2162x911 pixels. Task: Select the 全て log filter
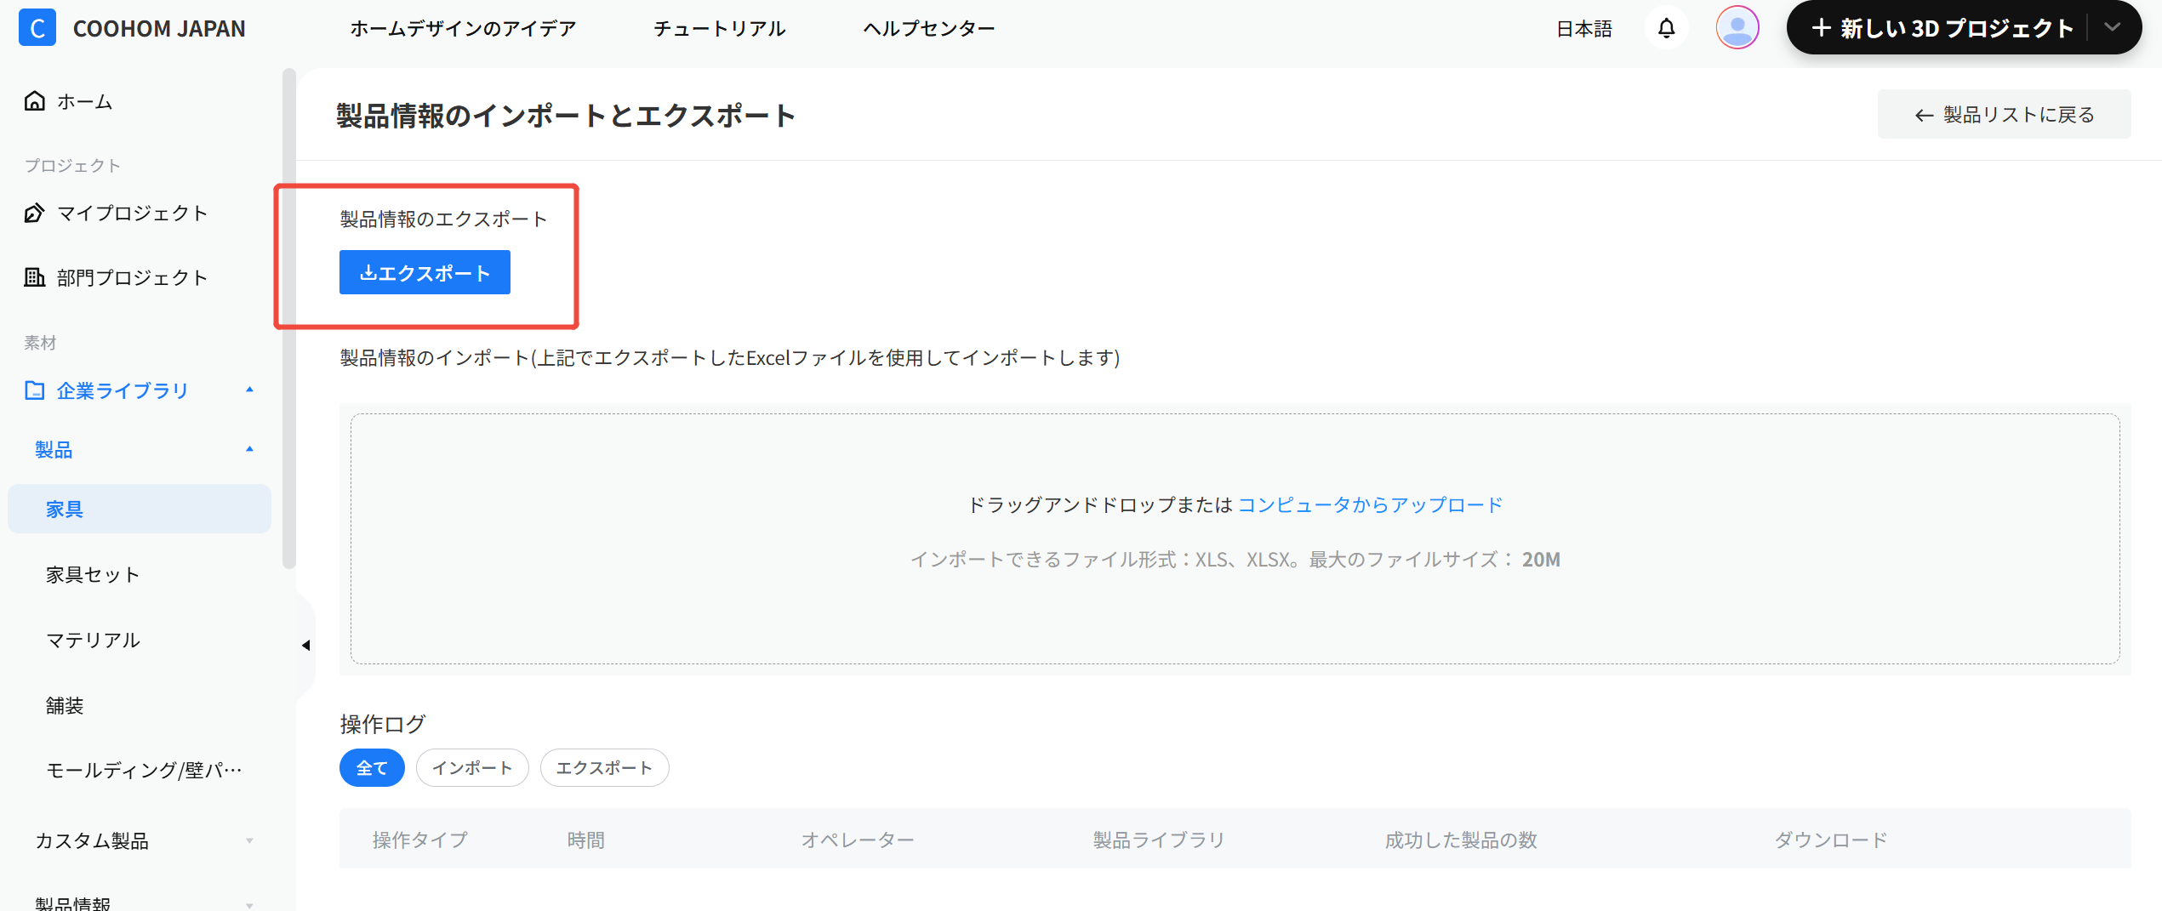pos(372,768)
